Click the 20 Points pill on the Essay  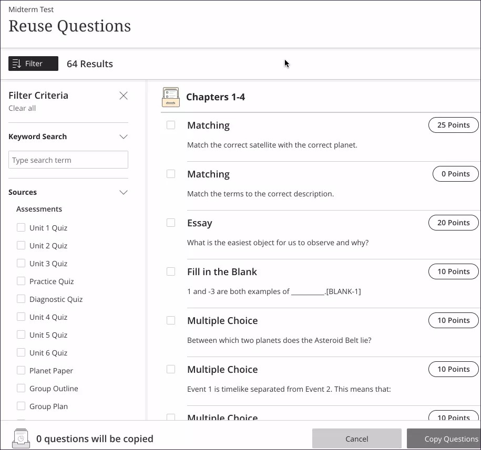pyautogui.click(x=453, y=223)
